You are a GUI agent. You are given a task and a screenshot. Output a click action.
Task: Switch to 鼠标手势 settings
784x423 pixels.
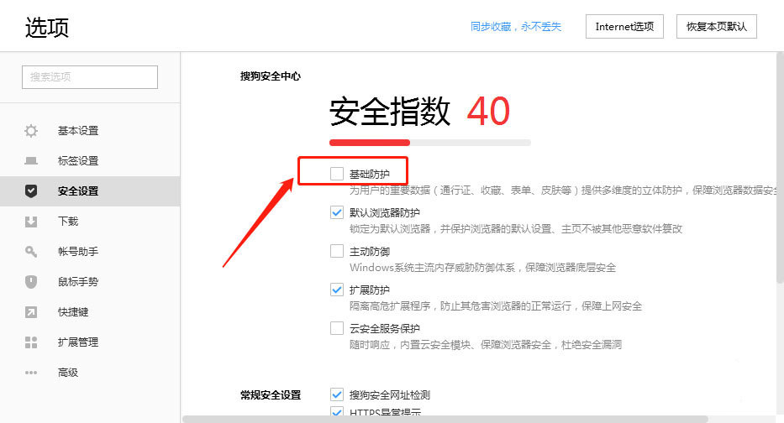[90, 282]
